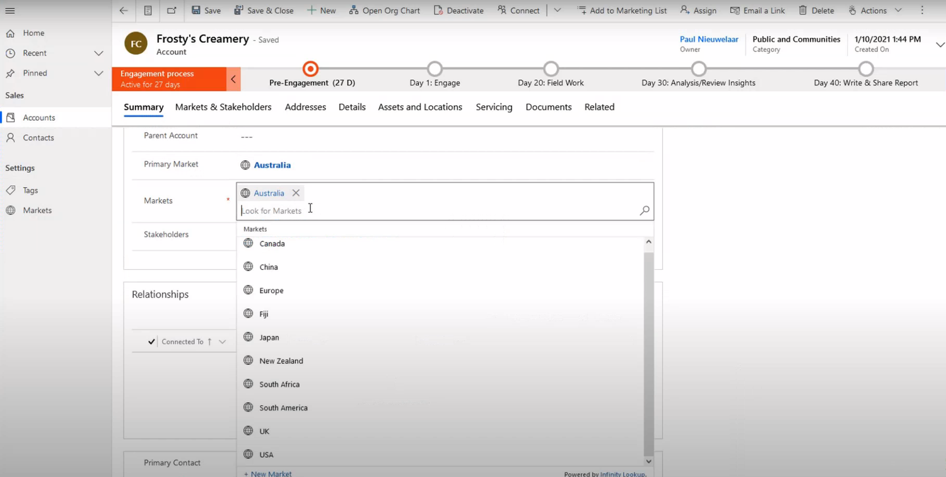Deactivate the account

click(458, 10)
